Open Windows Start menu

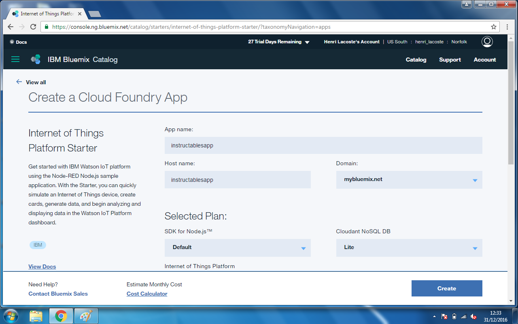coord(11,315)
